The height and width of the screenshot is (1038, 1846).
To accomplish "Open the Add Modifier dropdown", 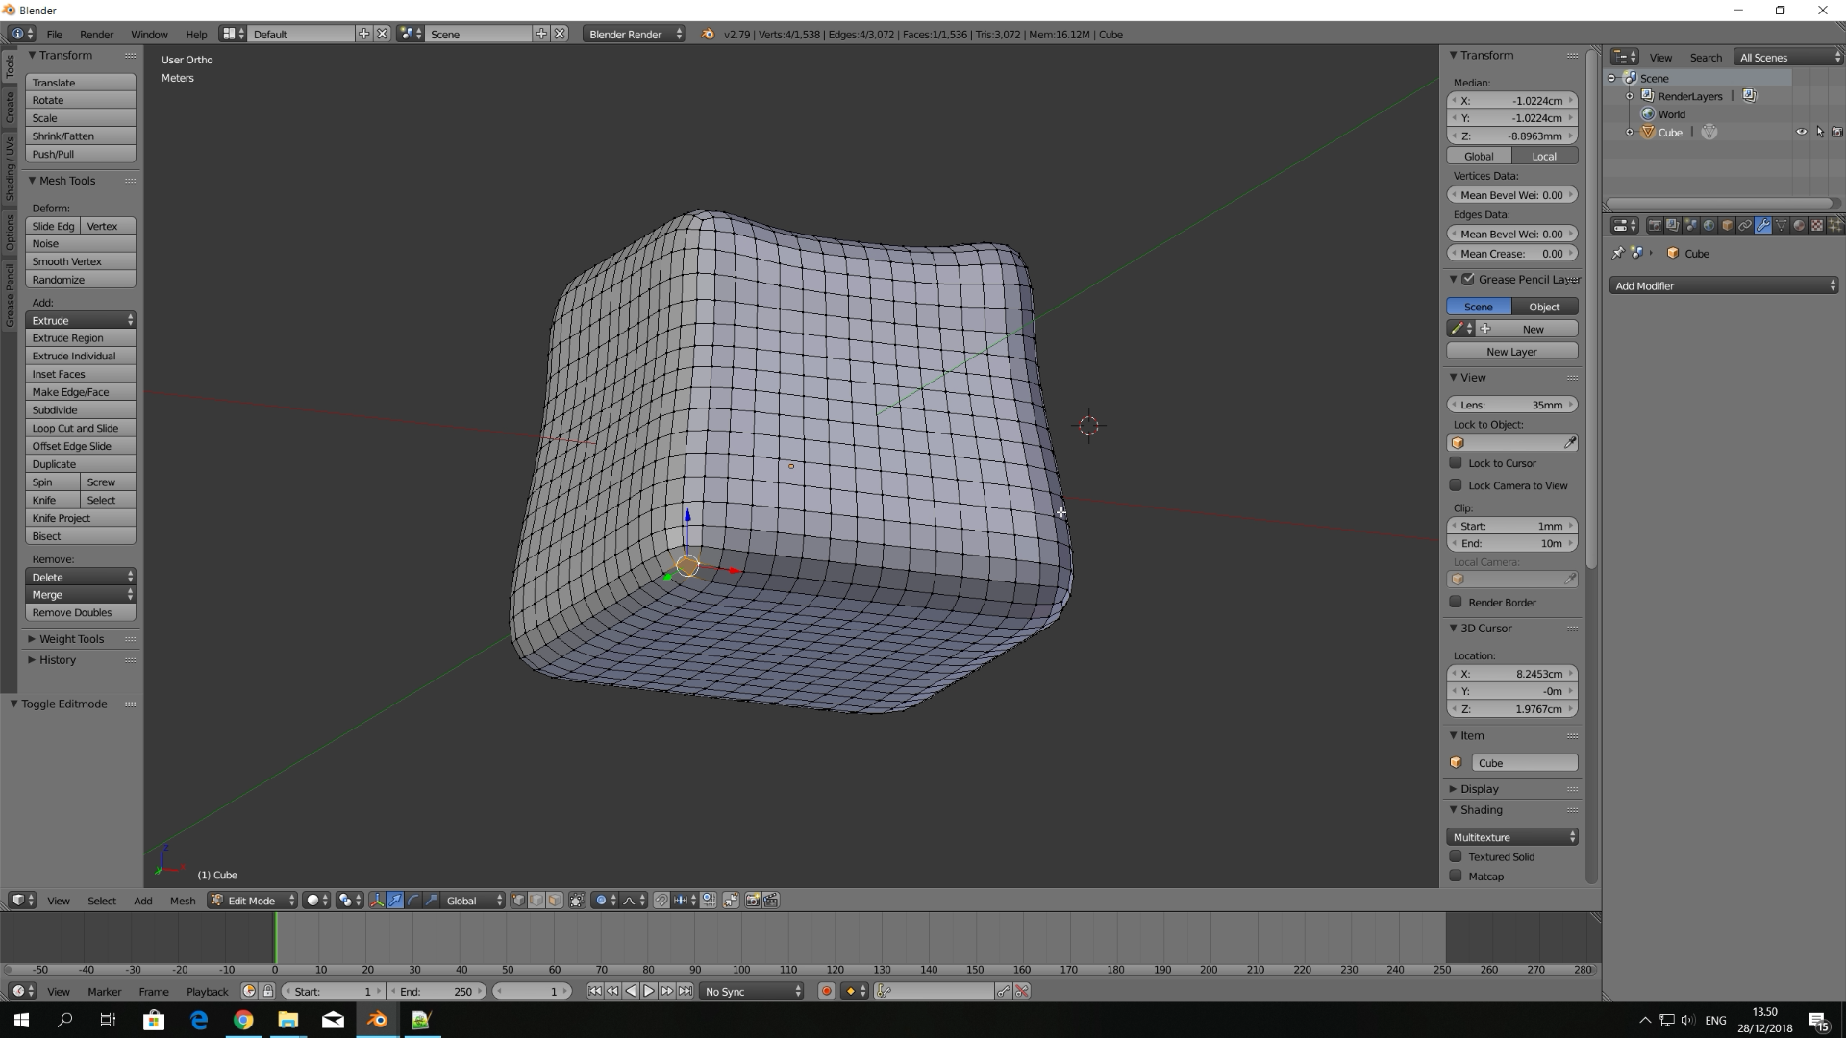I will coord(1724,285).
